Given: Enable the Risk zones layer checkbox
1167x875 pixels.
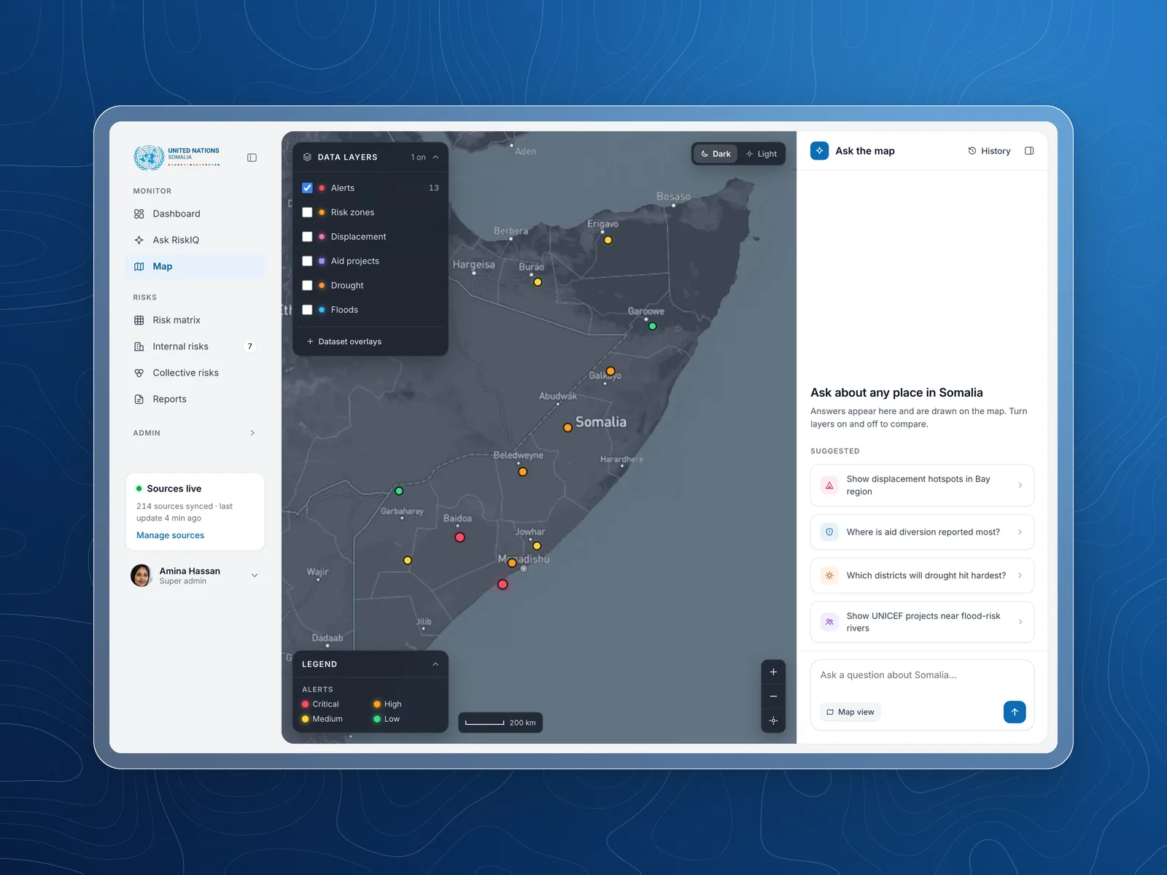Looking at the screenshot, I should click(x=307, y=212).
